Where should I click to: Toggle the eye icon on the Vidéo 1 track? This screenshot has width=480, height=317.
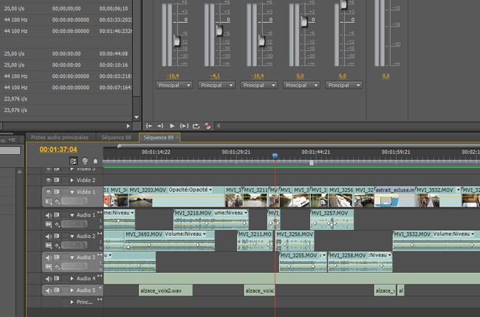49,192
